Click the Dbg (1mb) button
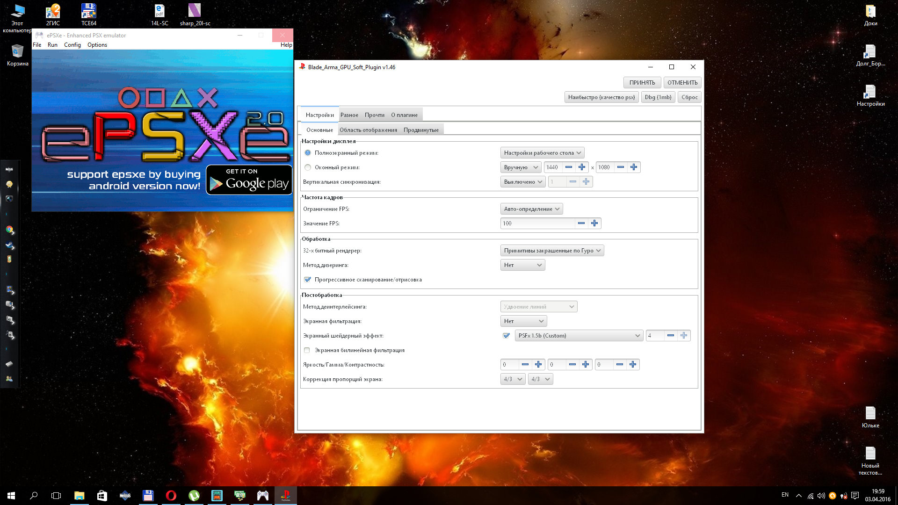This screenshot has height=505, width=898. point(658,97)
